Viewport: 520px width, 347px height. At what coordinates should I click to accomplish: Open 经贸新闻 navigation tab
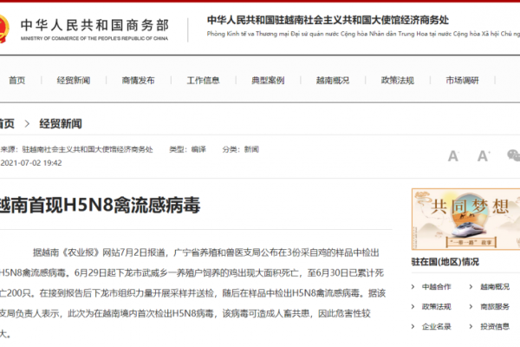[74, 81]
